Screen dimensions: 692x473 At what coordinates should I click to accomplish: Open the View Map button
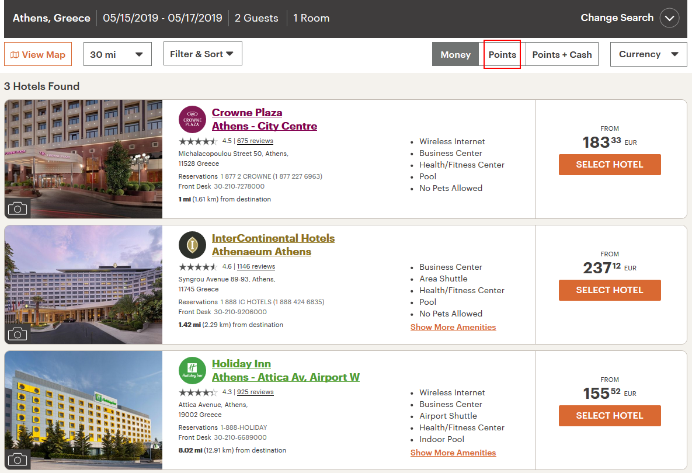coord(38,54)
